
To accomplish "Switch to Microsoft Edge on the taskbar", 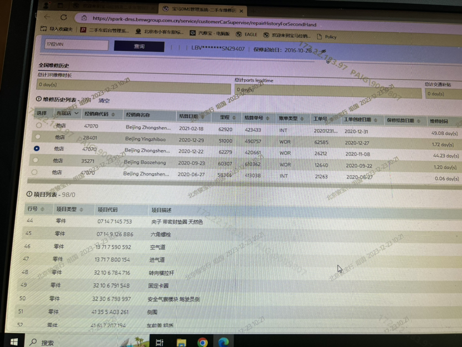I will (224, 342).
